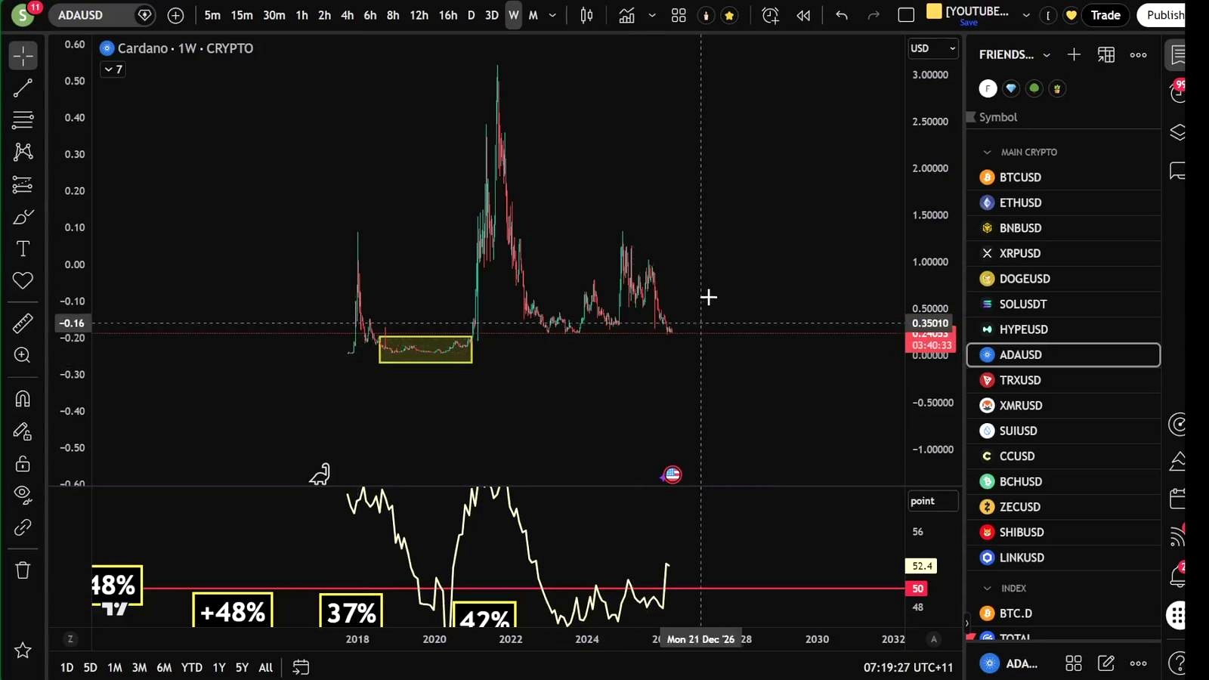Toggle auto scale with the A button
Viewport: 1209px width, 680px height.
point(934,639)
